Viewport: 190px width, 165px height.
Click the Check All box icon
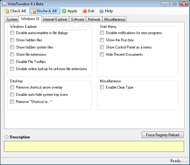click(7, 11)
